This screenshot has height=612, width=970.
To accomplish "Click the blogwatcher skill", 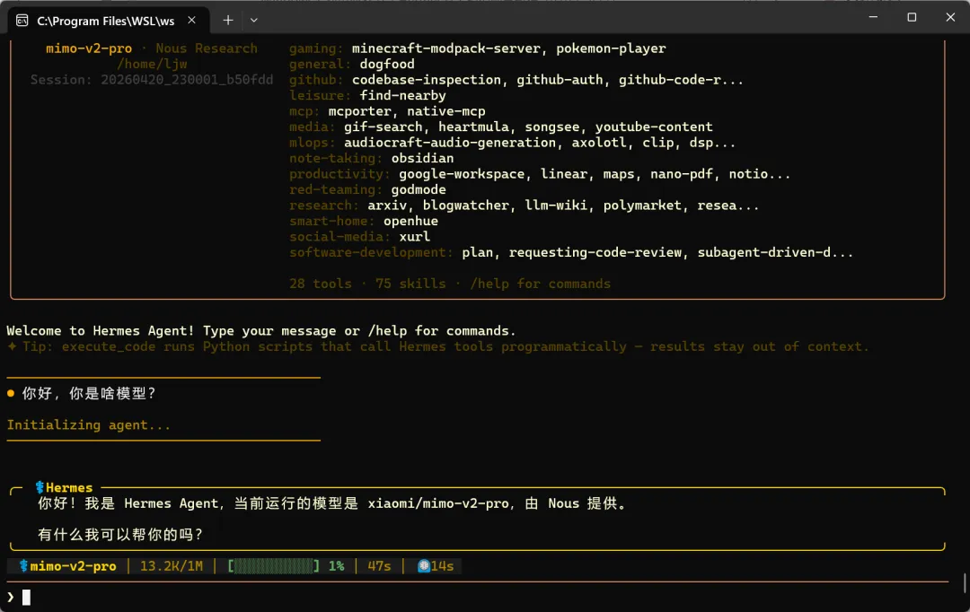I will click(x=466, y=205).
